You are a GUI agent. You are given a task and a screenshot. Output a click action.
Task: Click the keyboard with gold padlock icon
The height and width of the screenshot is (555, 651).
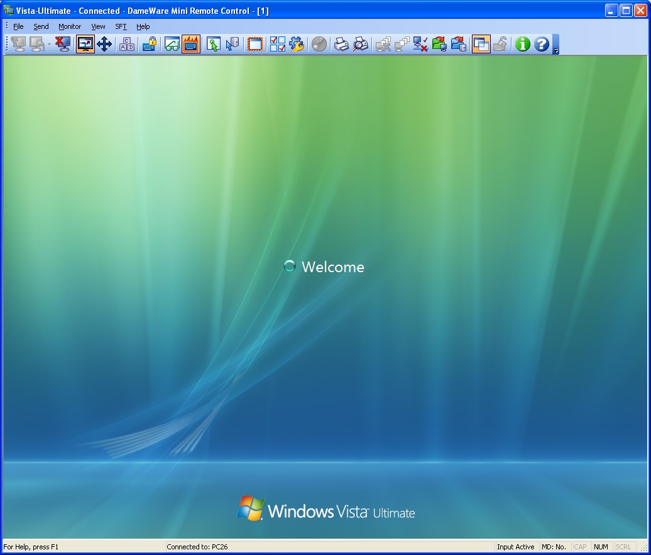coord(149,44)
